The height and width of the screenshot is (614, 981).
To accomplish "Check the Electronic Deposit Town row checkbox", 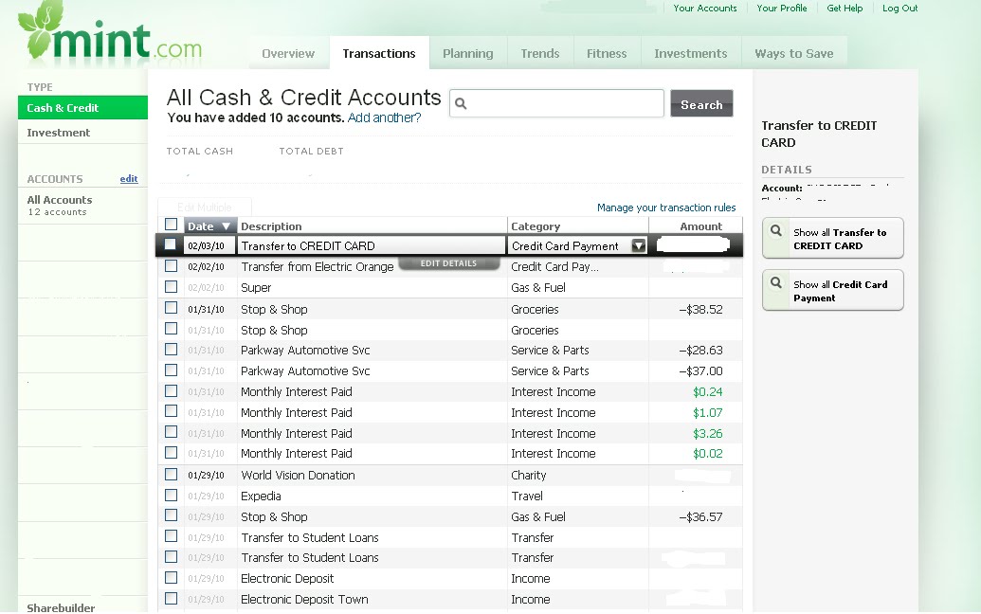I will (x=171, y=599).
